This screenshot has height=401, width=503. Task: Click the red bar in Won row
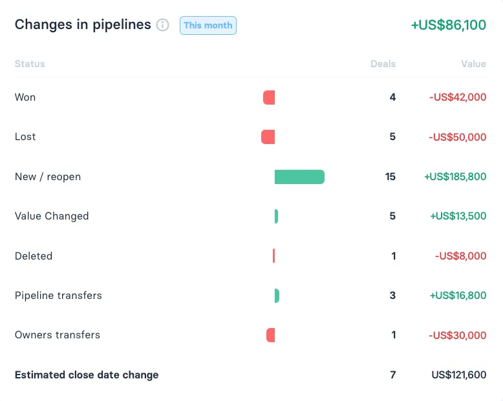[x=269, y=98]
